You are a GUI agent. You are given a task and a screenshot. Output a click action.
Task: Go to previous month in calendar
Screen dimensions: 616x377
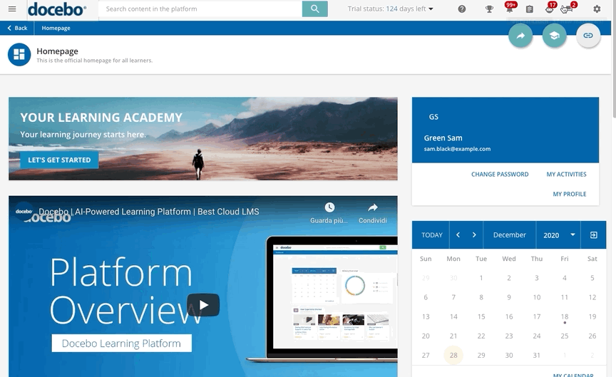coord(458,235)
